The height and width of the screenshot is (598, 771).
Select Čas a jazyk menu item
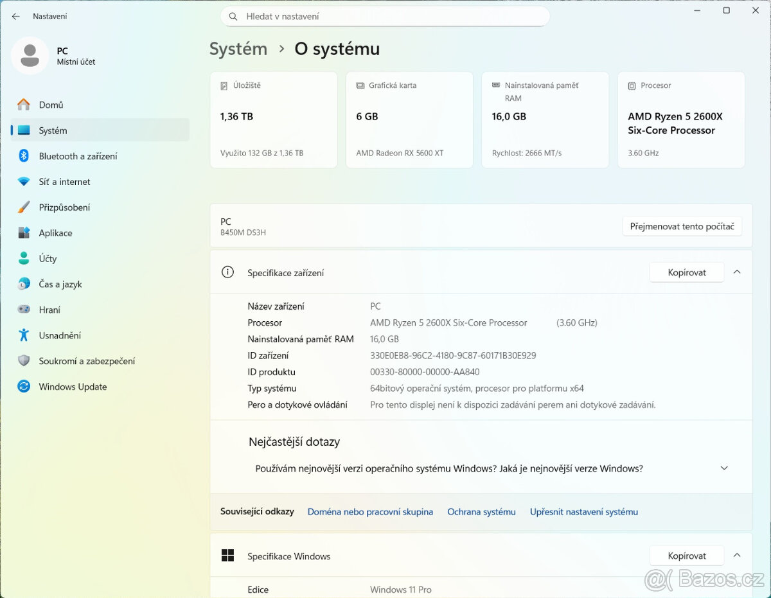60,284
